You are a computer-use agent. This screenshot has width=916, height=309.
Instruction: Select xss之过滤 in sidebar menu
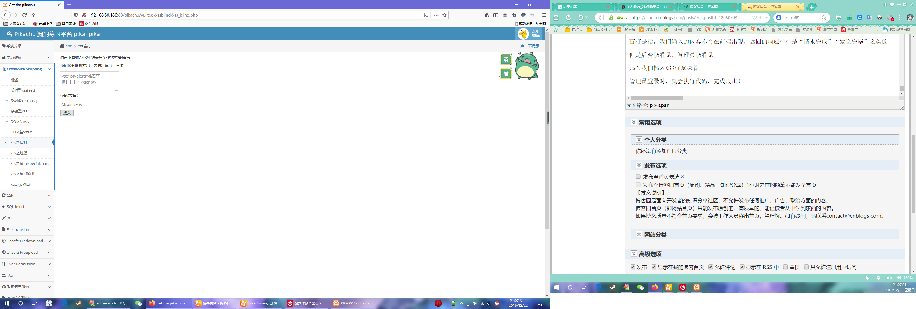point(19,153)
